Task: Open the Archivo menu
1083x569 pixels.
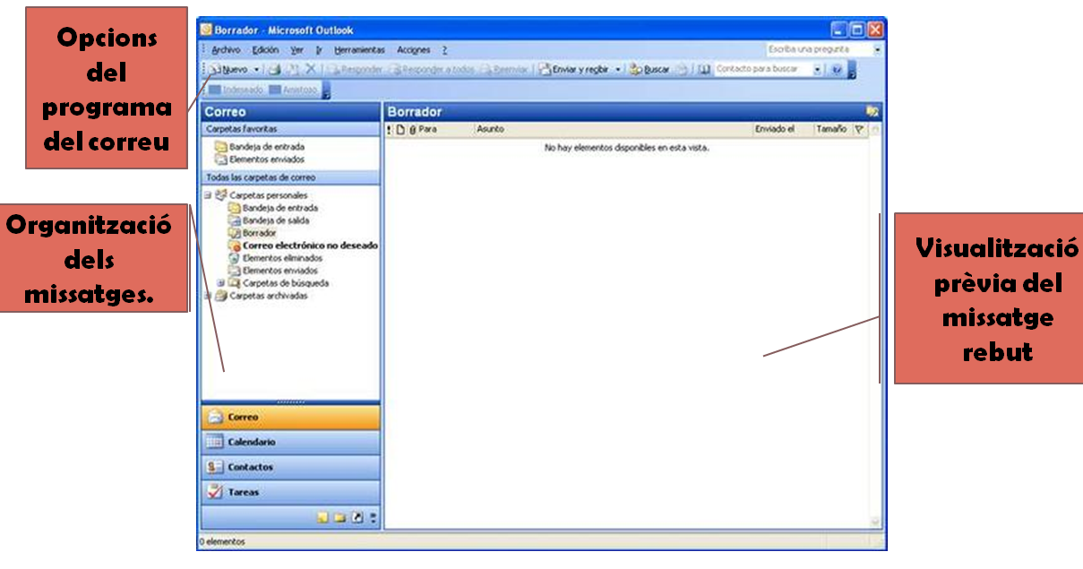Action: point(226,50)
